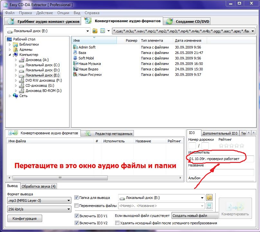
Task: Click the Easy CD-DA Extractor title icon
Action: 5,4
